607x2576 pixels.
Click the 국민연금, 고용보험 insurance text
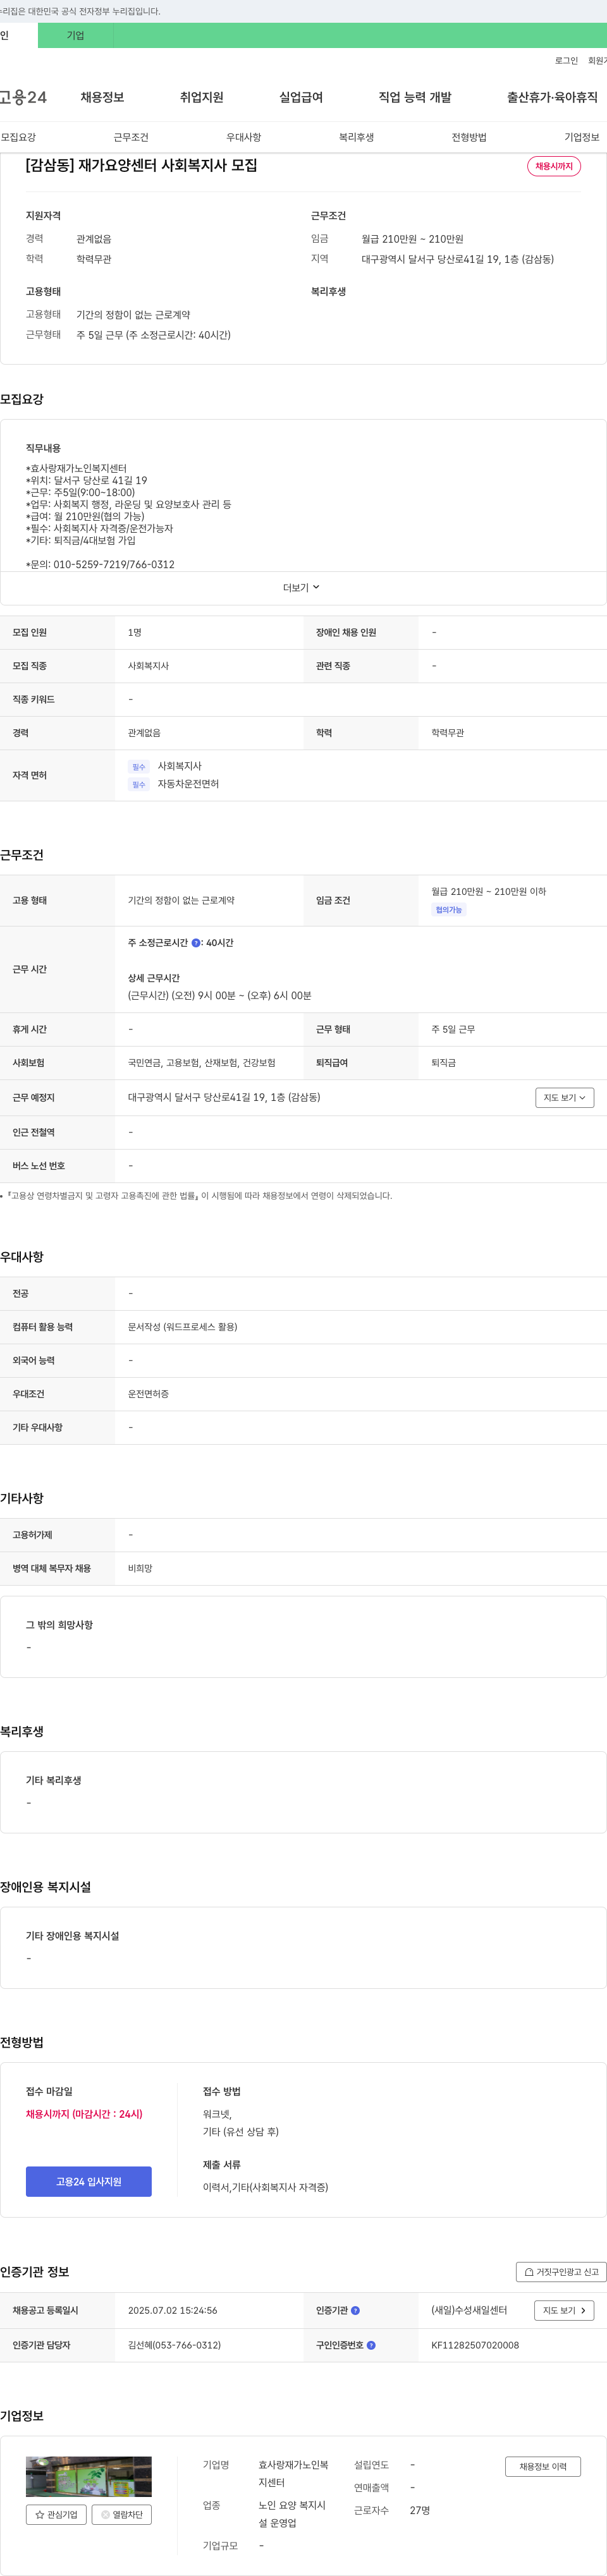click(202, 1063)
